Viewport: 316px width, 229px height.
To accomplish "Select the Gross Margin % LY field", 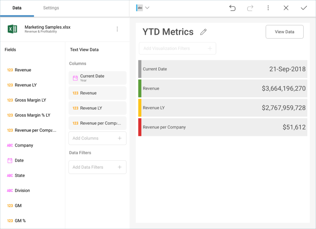I will 32,115.
